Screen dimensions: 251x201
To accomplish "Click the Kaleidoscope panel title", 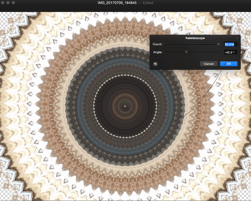I will tap(195, 38).
